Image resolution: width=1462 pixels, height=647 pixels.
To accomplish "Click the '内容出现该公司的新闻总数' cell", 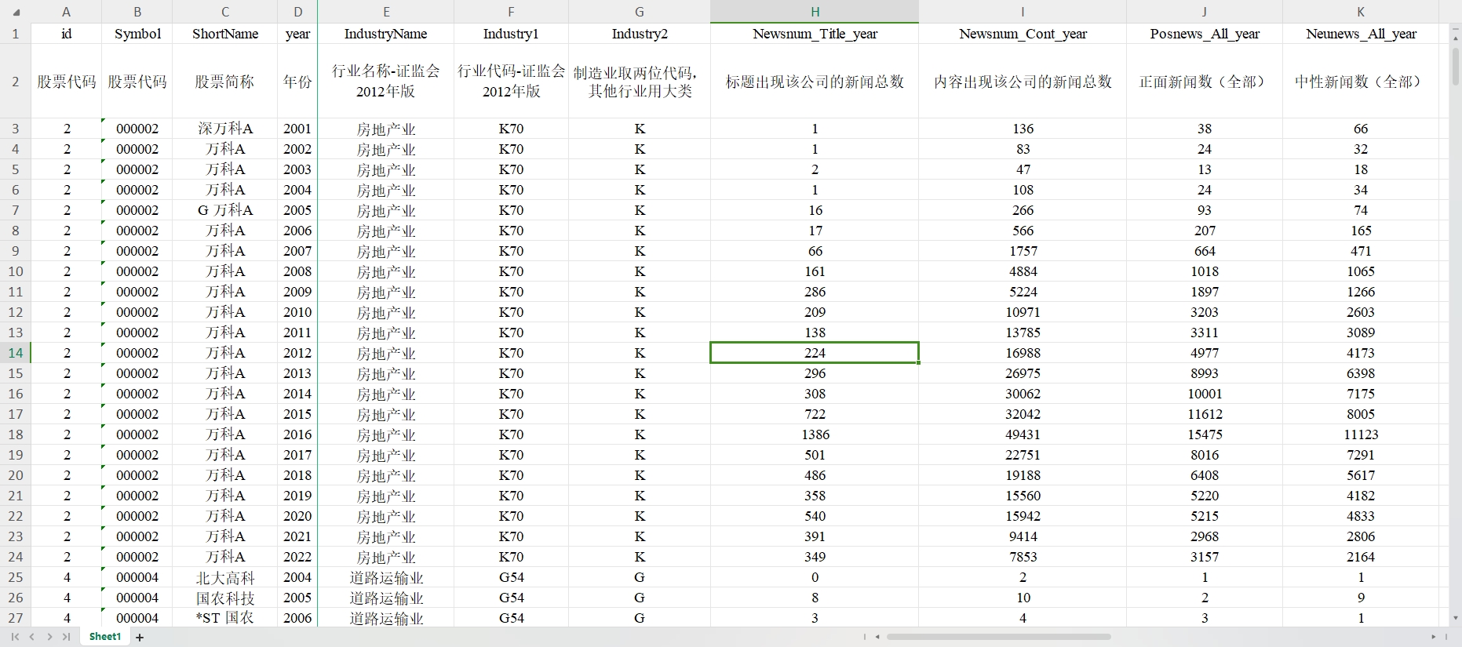I will [x=1023, y=82].
